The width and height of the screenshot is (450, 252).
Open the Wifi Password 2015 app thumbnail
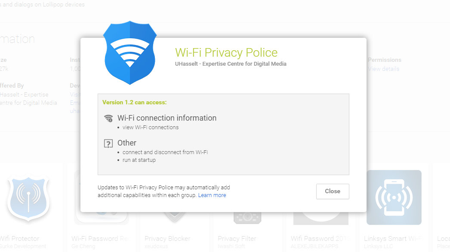point(321,219)
